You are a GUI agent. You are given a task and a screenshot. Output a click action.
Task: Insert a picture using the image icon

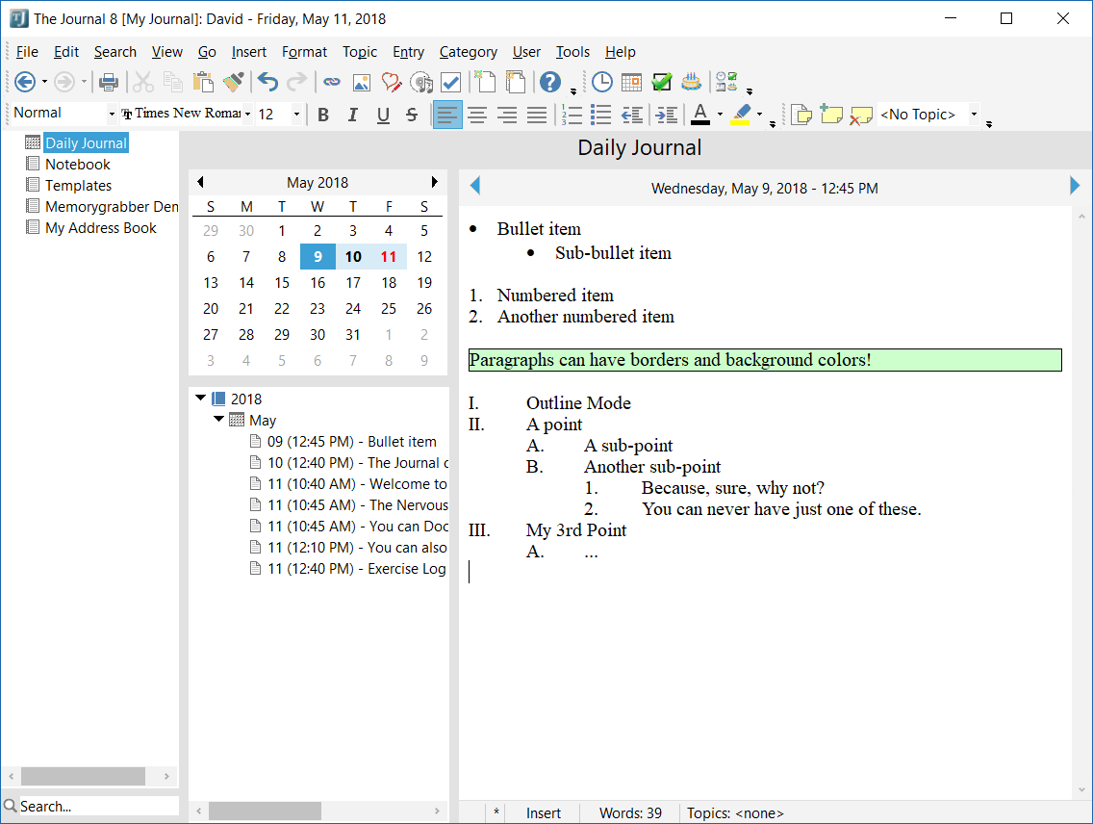click(362, 82)
